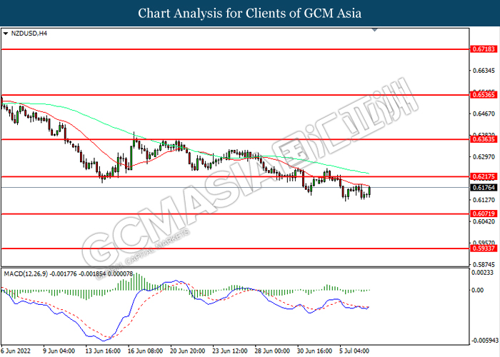Select the MACD axis value -0.005943
500x357 pixels.
(x=485, y=341)
